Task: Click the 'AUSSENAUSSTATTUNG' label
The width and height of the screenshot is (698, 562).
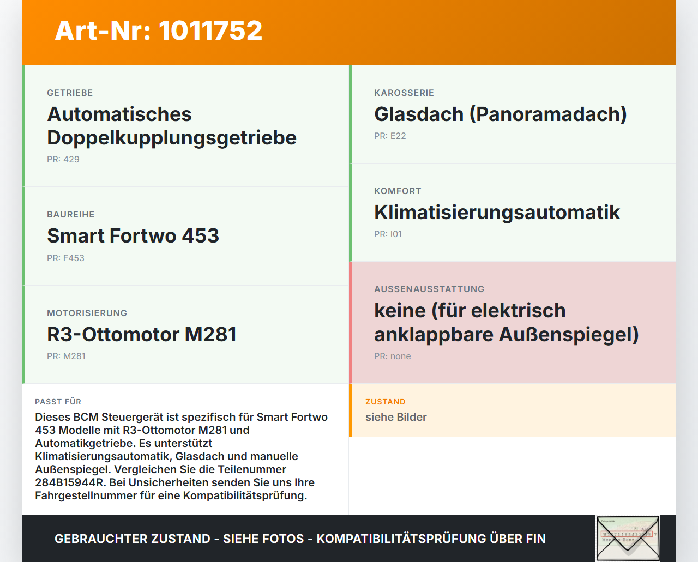Action: (429, 289)
